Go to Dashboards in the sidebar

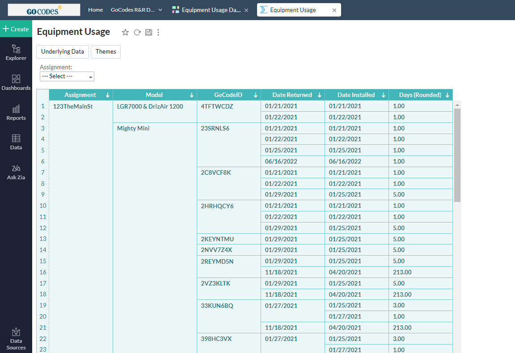tap(16, 82)
